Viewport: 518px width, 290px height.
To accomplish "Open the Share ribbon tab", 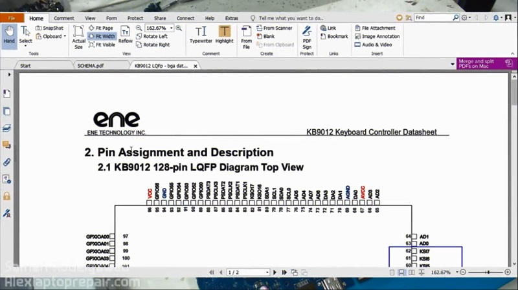I will coord(160,18).
